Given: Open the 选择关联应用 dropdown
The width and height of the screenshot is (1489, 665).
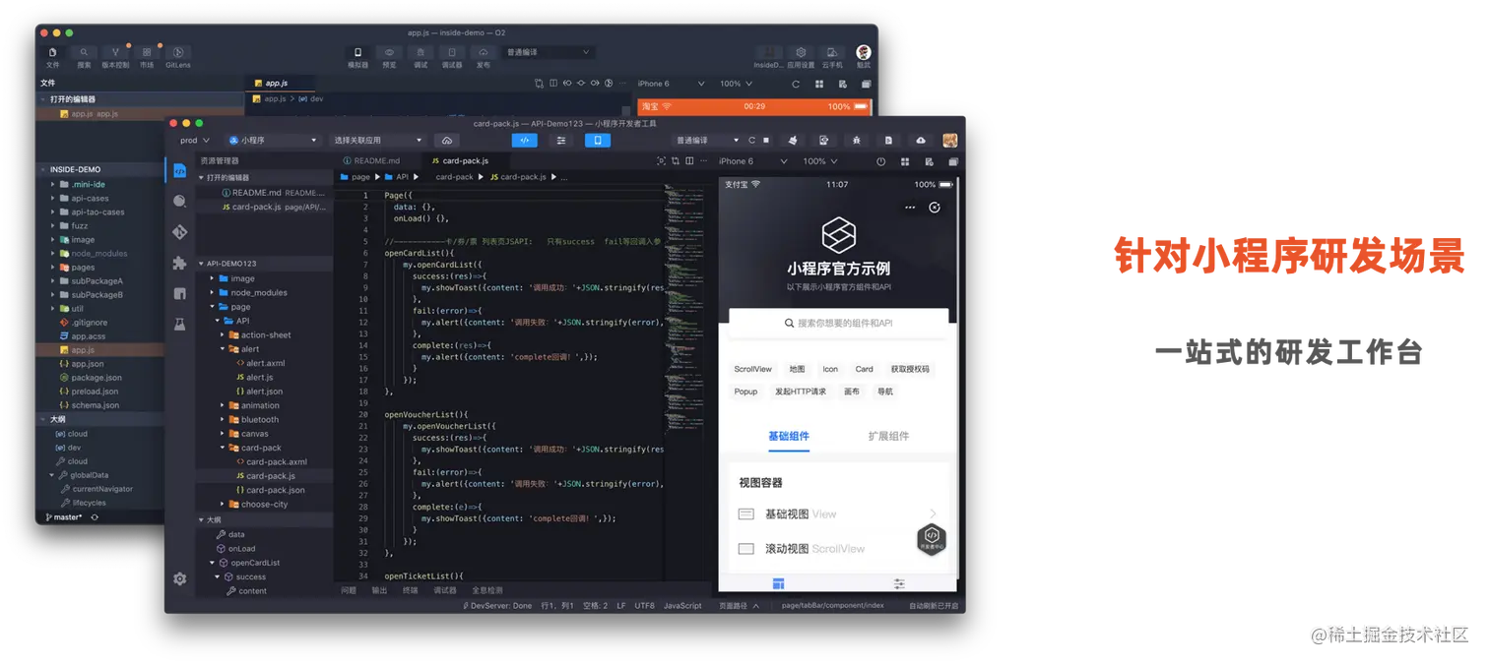Looking at the screenshot, I should (378, 141).
